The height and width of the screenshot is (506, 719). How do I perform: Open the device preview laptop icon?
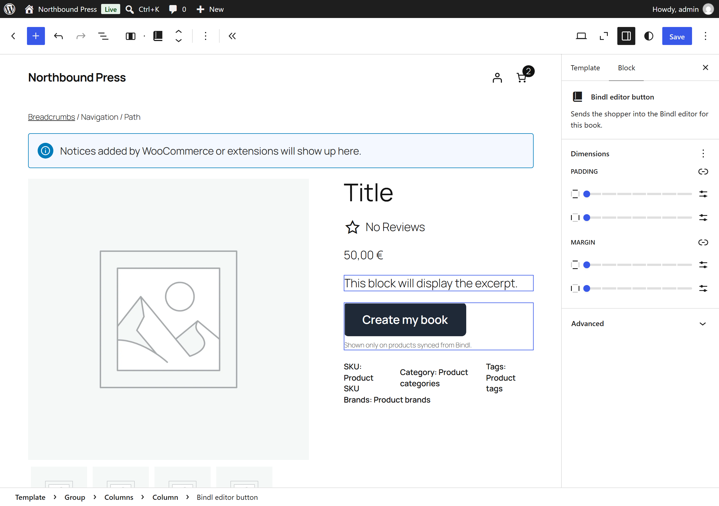click(x=581, y=36)
